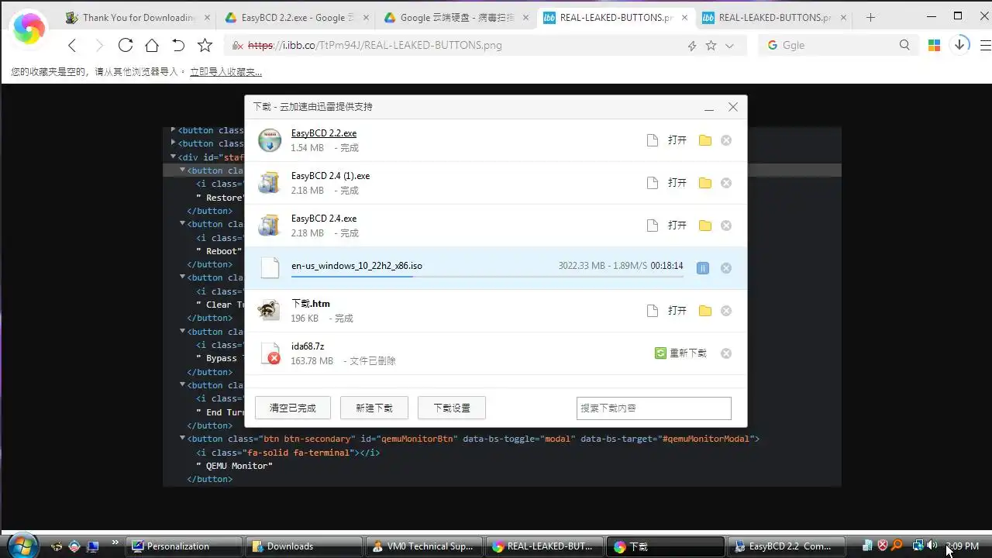Click 清空已完成 button
The image size is (992, 558).
pyautogui.click(x=293, y=408)
